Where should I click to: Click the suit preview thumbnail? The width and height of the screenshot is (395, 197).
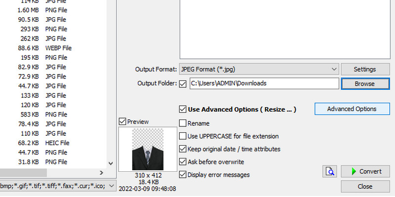pos(148,149)
